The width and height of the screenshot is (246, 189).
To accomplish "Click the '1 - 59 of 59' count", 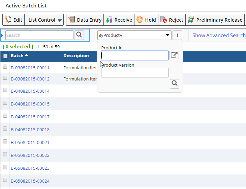I will coord(48,47).
